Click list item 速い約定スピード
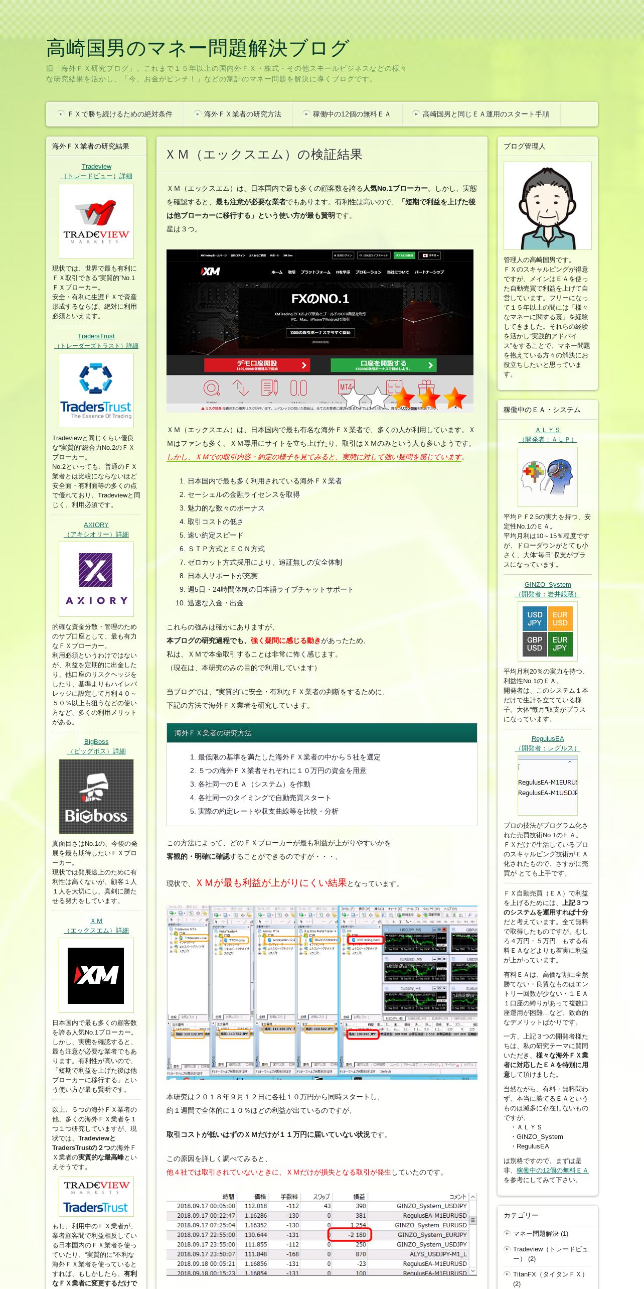644x1289 pixels. click(215, 535)
